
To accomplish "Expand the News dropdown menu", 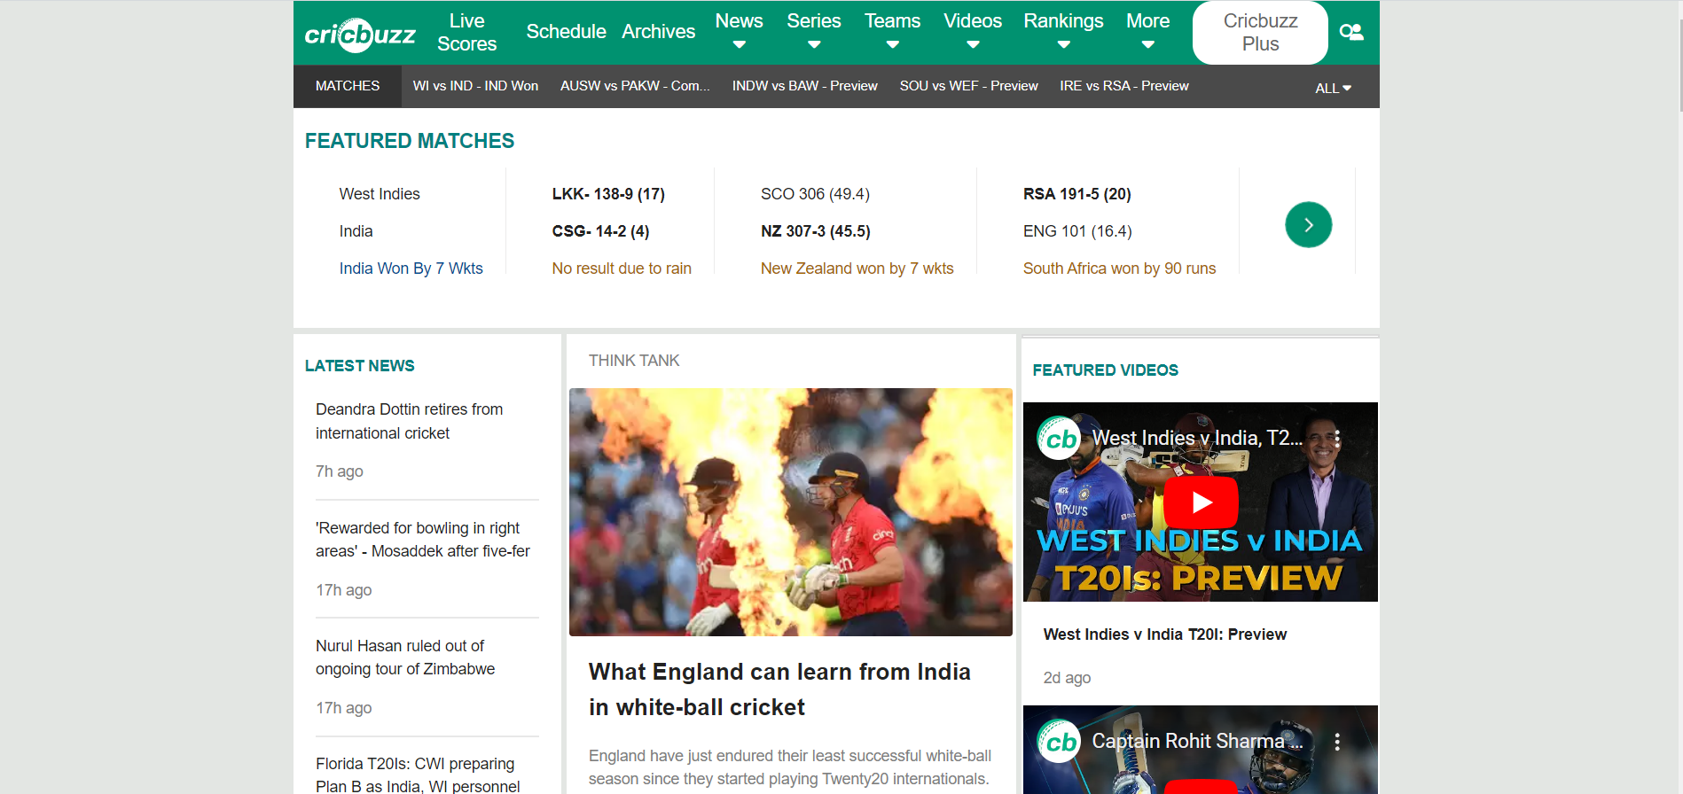I will click(x=739, y=32).
